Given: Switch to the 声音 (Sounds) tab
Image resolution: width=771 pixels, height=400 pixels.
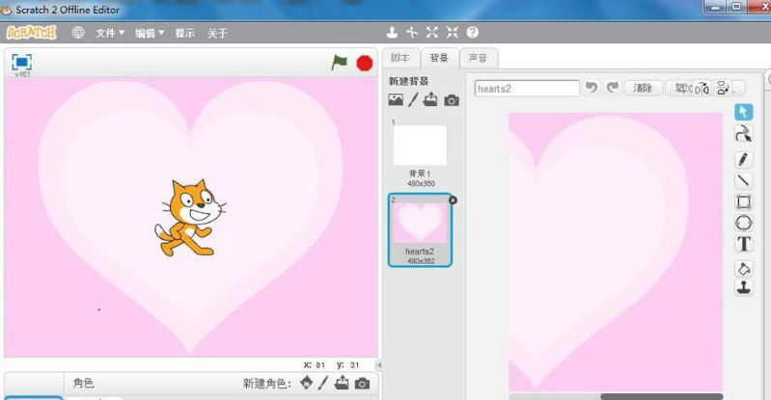Looking at the screenshot, I should 478,58.
